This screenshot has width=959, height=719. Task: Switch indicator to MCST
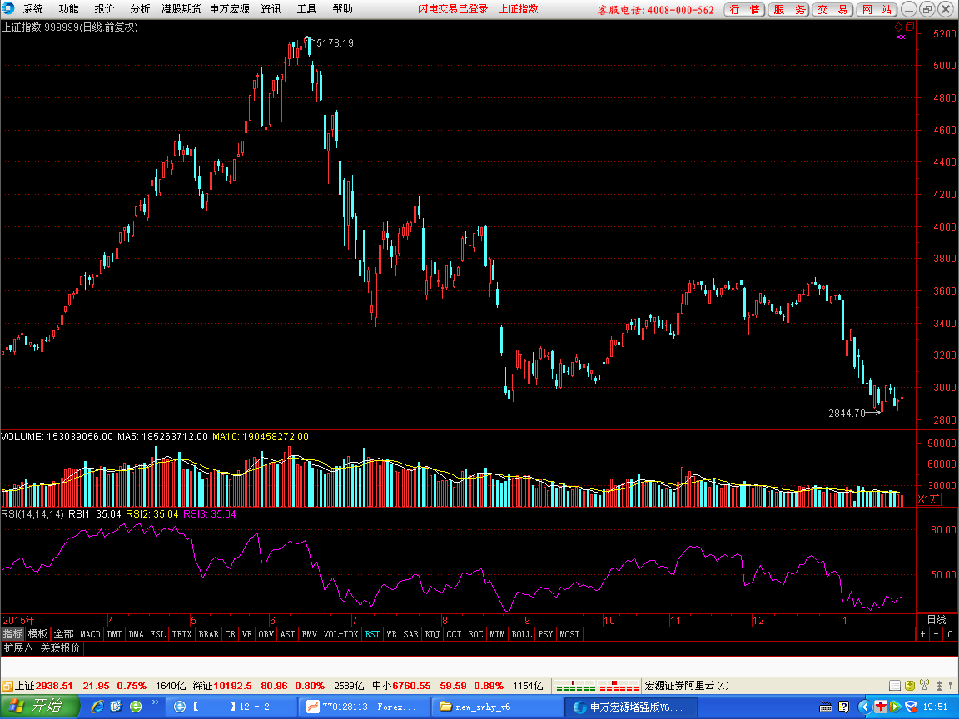click(569, 634)
